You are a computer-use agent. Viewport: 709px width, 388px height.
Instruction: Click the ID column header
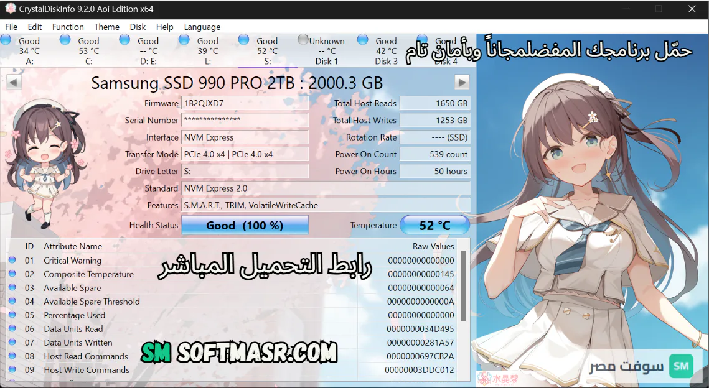(x=29, y=247)
